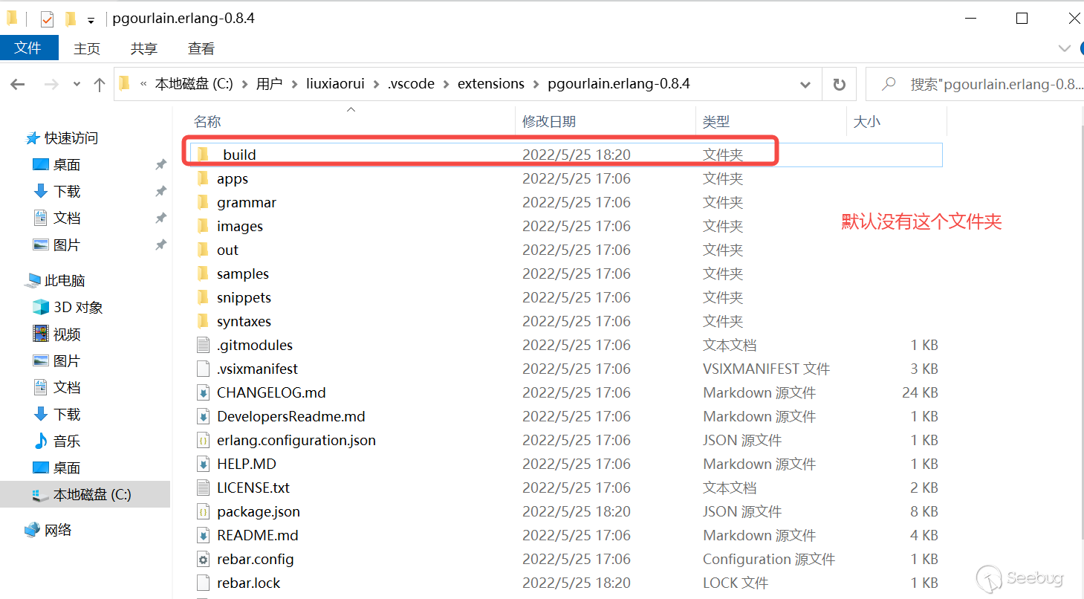Image resolution: width=1084 pixels, height=599 pixels.
Task: Sort by the 大小 column header
Action: (x=866, y=122)
